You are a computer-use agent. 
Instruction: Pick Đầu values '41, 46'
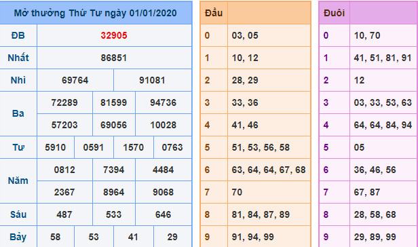pos(245,125)
